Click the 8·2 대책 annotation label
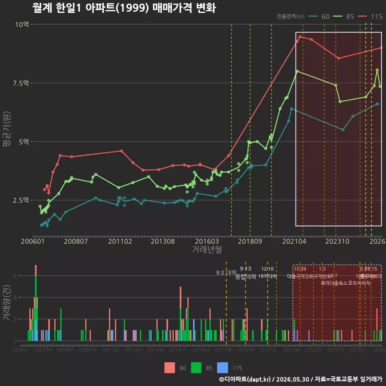 coord(226,273)
